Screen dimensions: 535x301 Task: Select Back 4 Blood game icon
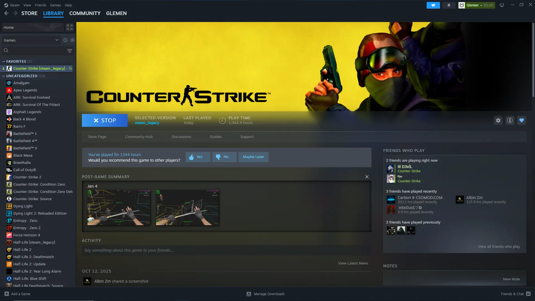click(9, 119)
